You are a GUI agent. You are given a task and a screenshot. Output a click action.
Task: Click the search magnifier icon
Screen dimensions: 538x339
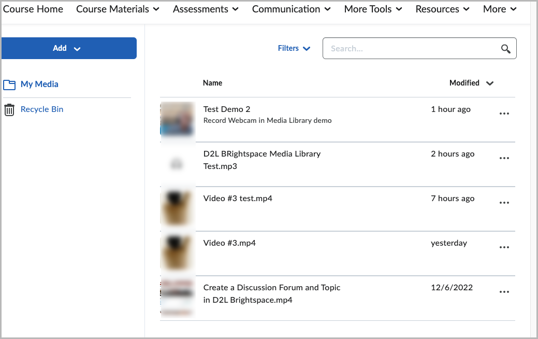(505, 49)
